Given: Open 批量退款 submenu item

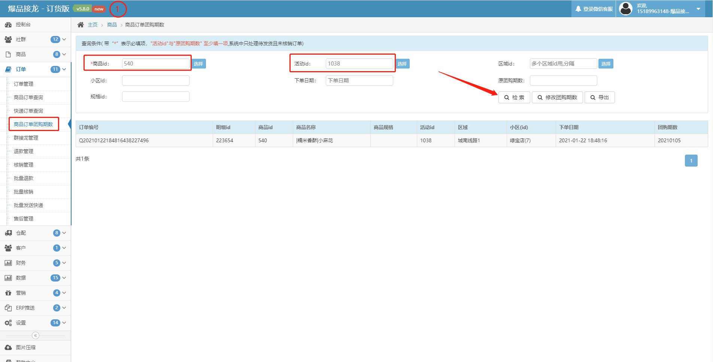Looking at the screenshot, I should (24, 178).
